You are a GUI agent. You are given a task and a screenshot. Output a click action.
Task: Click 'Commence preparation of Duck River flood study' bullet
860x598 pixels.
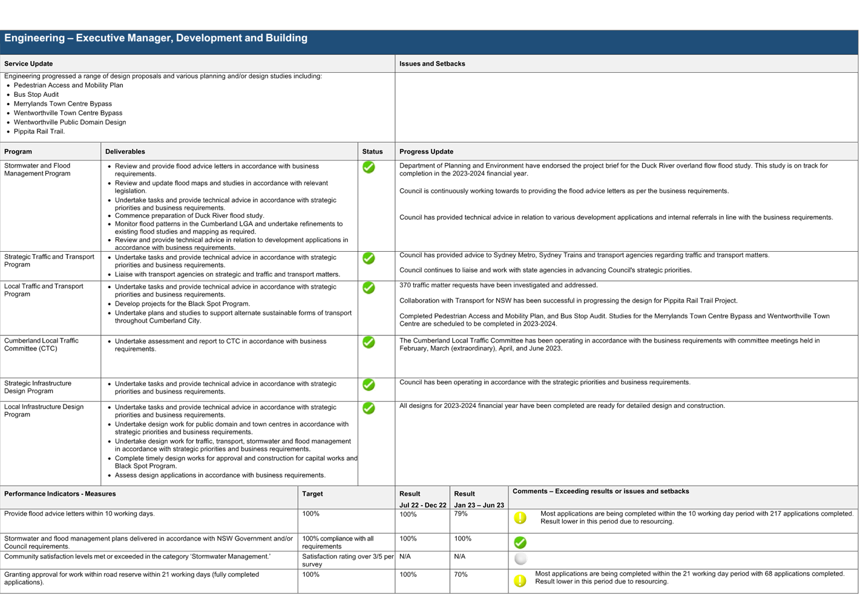pos(189,215)
